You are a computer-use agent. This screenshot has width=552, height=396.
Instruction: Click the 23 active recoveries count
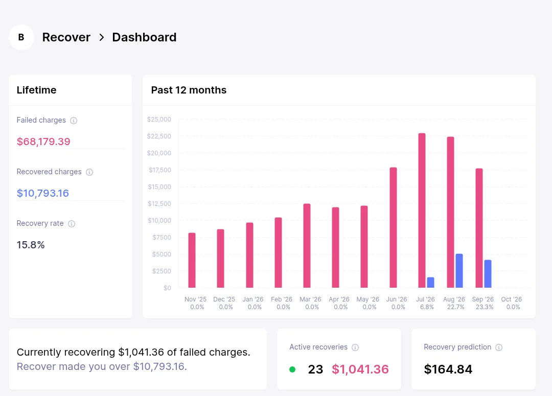(x=315, y=369)
